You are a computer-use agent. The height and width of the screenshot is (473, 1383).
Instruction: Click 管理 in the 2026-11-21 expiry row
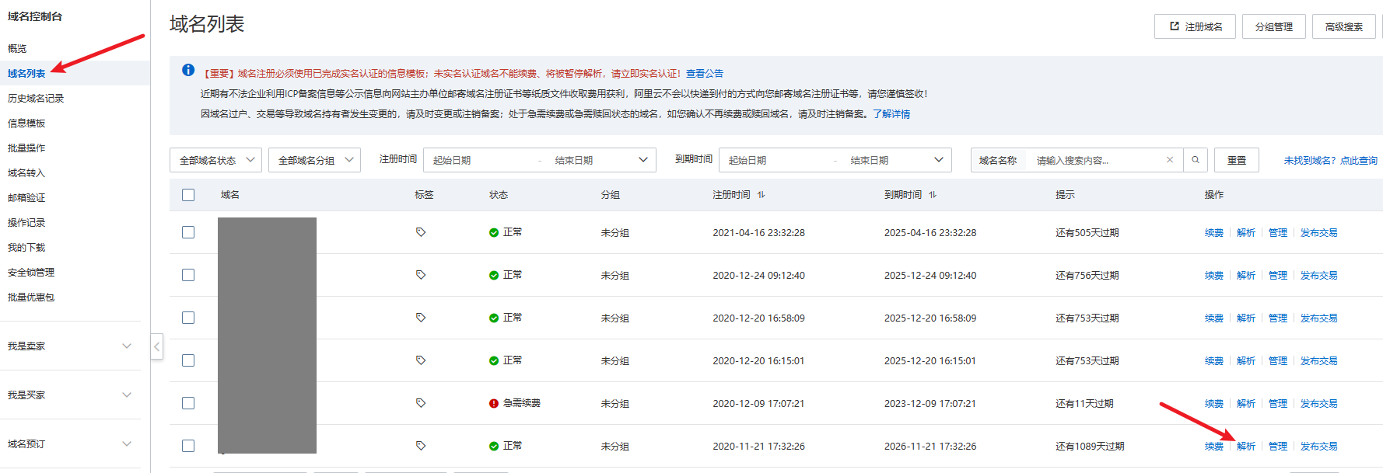pyautogui.click(x=1278, y=446)
